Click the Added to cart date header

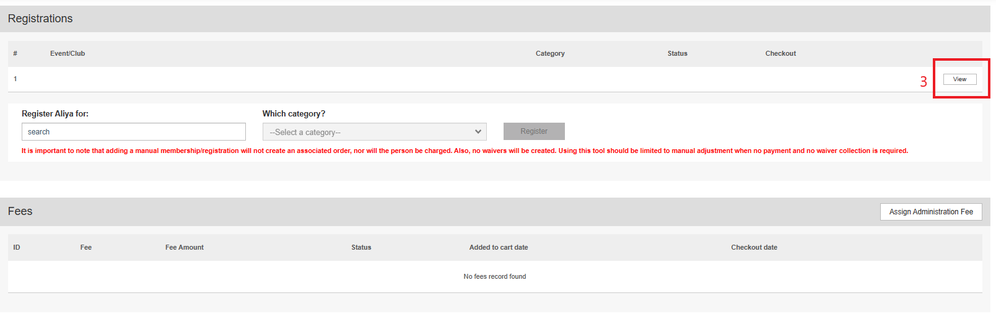(x=498, y=248)
